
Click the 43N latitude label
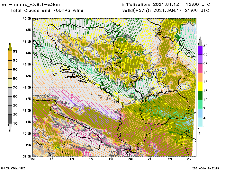click(28, 76)
